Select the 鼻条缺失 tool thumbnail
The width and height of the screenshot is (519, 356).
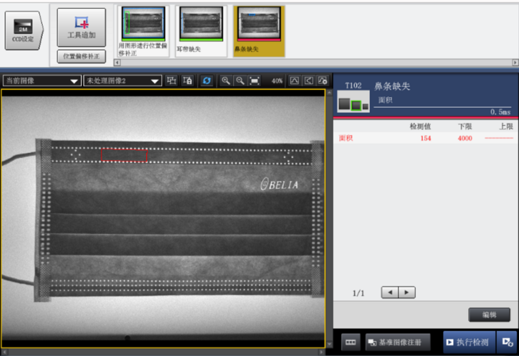[x=259, y=30]
